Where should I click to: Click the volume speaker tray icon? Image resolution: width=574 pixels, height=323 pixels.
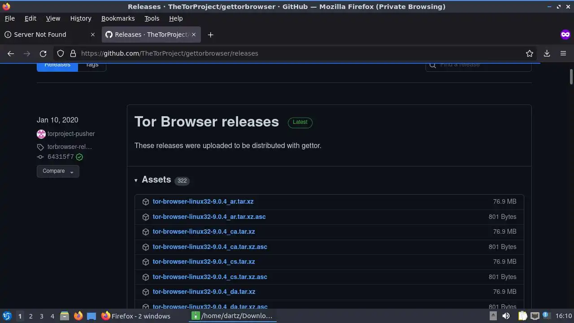coord(506,316)
